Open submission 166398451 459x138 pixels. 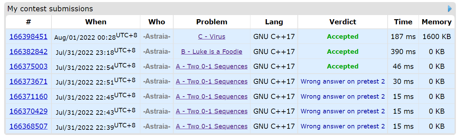(28, 37)
